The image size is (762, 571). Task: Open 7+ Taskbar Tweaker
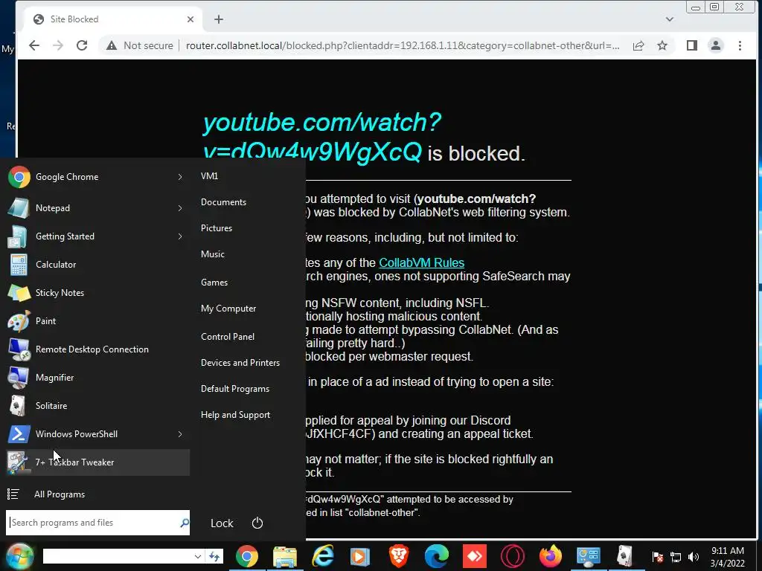pyautogui.click(x=97, y=462)
